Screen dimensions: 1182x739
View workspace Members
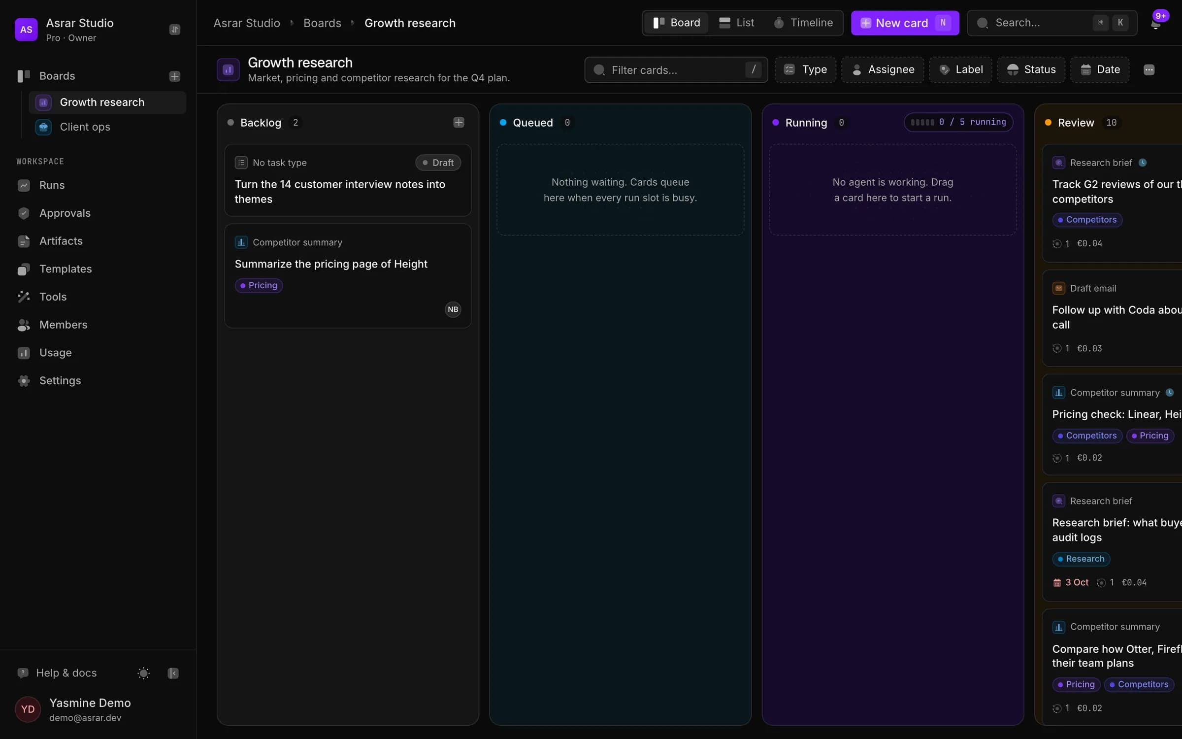[98, 325]
